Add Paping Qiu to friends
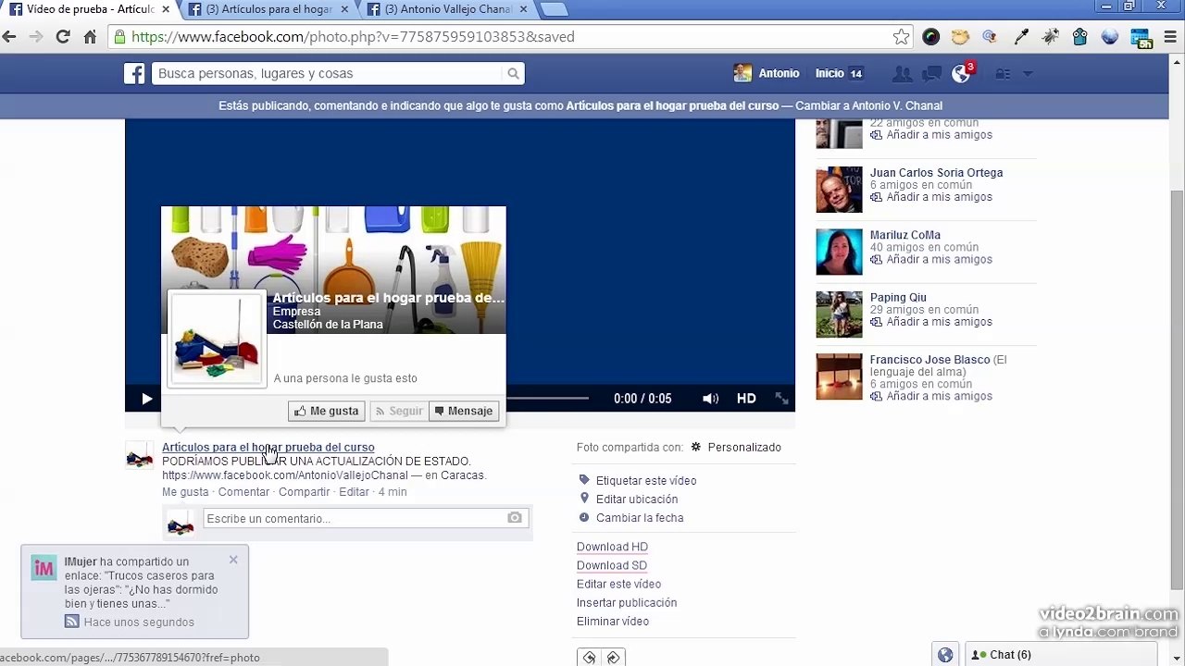 tap(931, 322)
